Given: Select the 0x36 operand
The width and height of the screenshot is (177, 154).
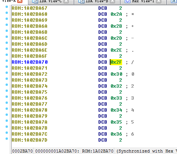Looking at the screenshot, I should click(x=116, y=134).
